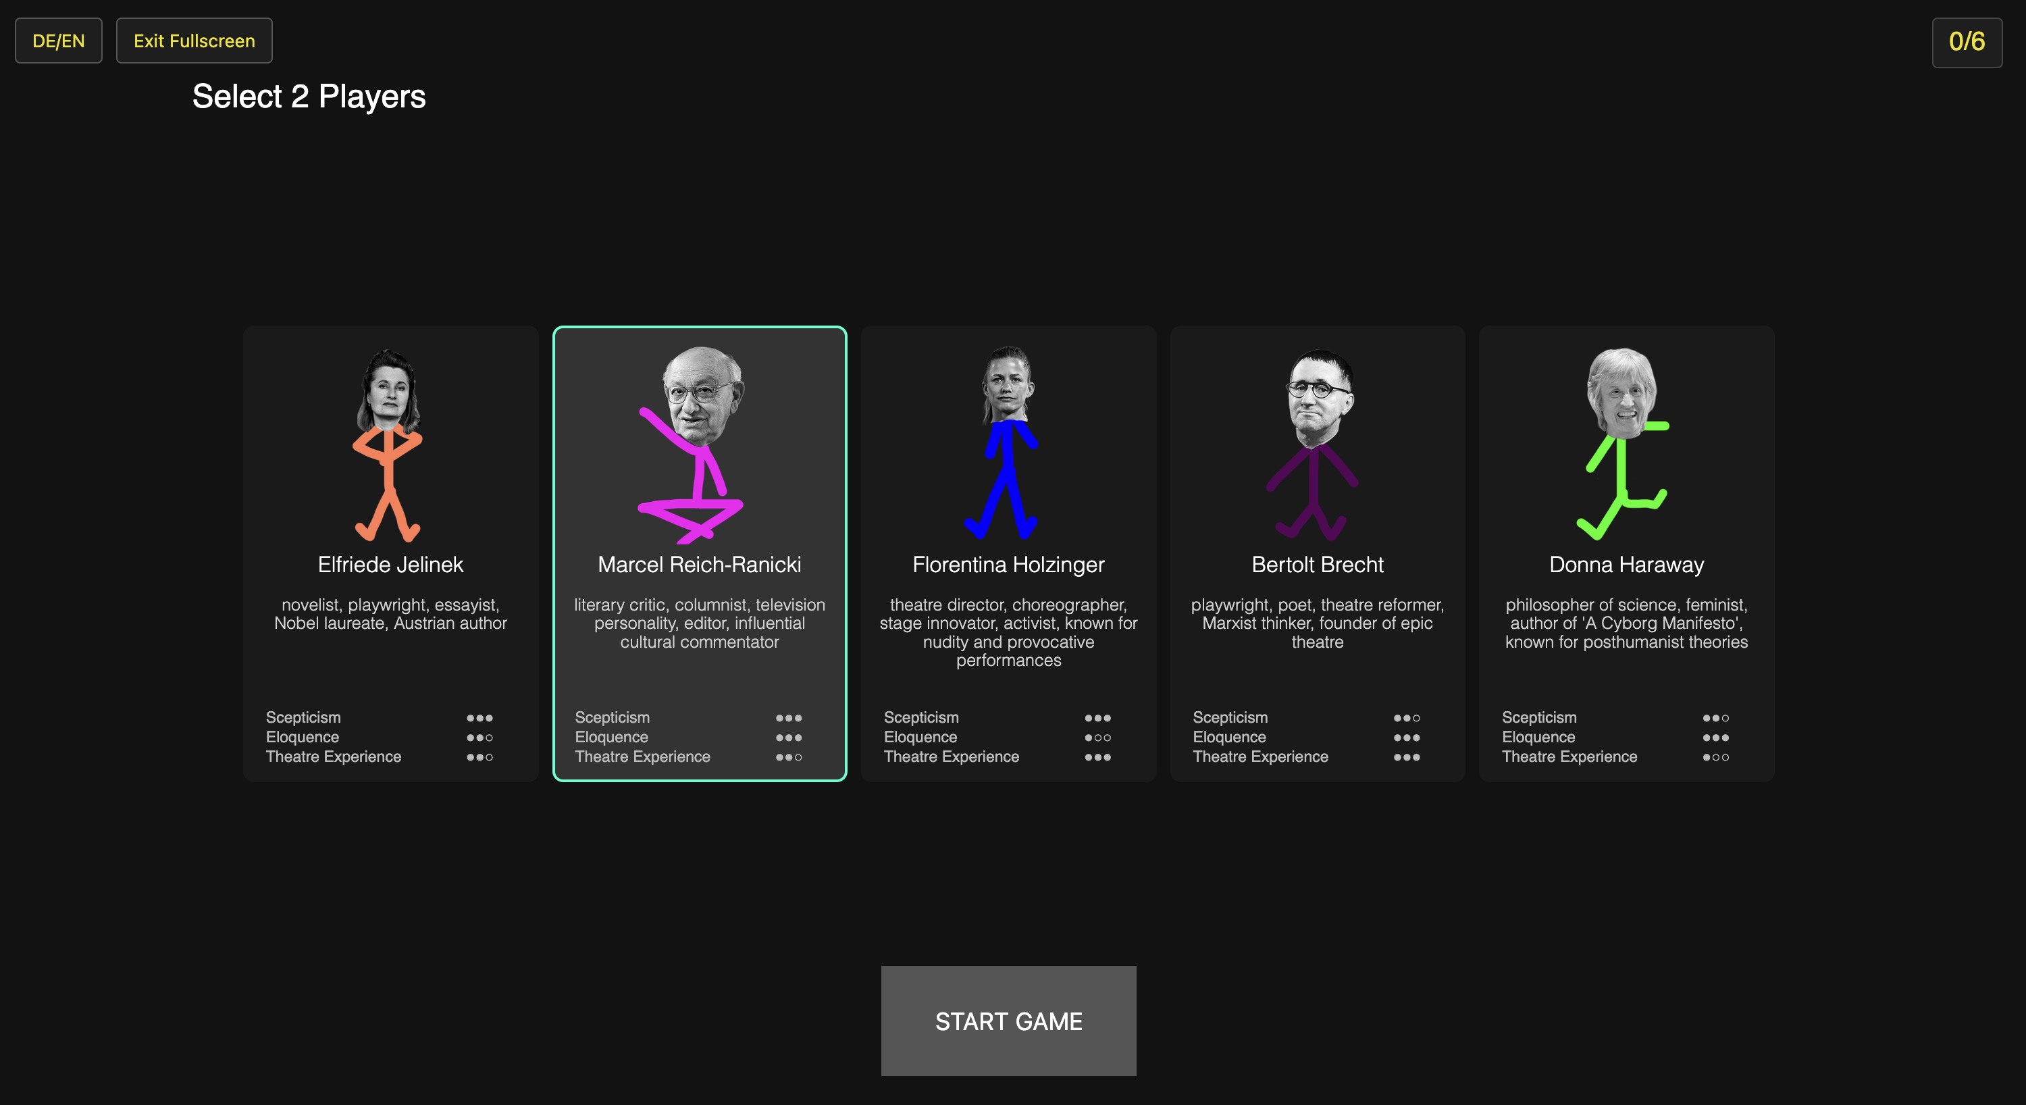Start the game
This screenshot has width=2026, height=1105.
pyautogui.click(x=1008, y=1021)
